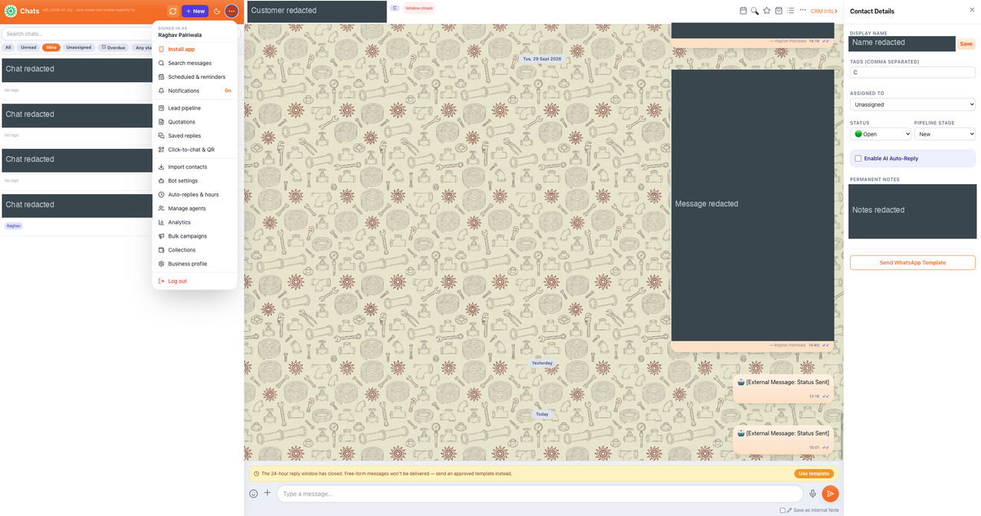Click the Use template button
This screenshot has width=981, height=516.
814,474
